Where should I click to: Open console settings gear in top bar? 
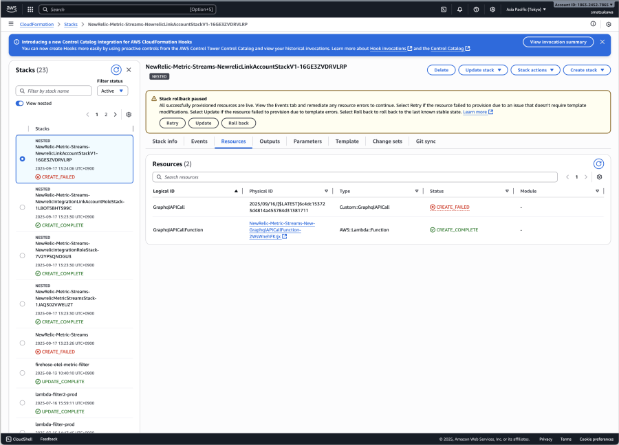coord(492,10)
